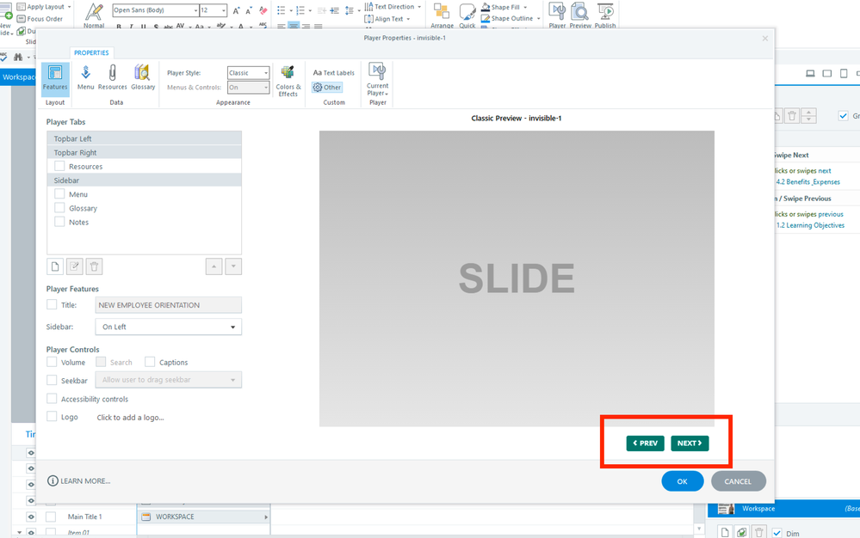Open the Menu data settings
This screenshot has height=538, width=860.
[85, 77]
